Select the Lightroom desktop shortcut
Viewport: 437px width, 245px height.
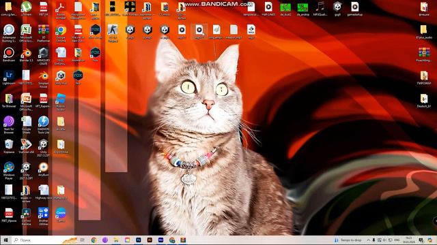[x=9, y=78]
